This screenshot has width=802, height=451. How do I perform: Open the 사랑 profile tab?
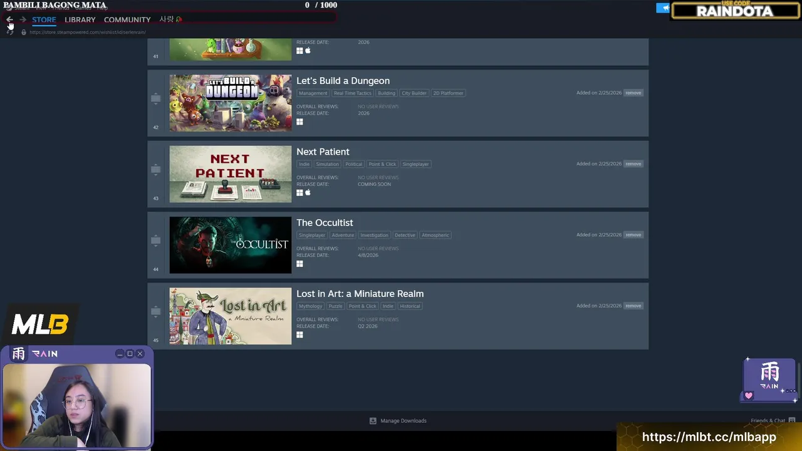click(170, 19)
